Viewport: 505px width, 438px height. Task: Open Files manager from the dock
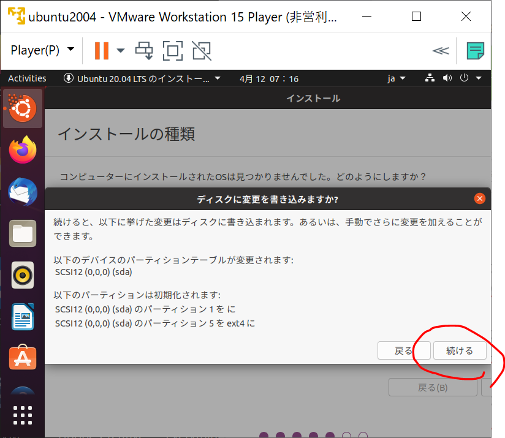click(x=23, y=233)
